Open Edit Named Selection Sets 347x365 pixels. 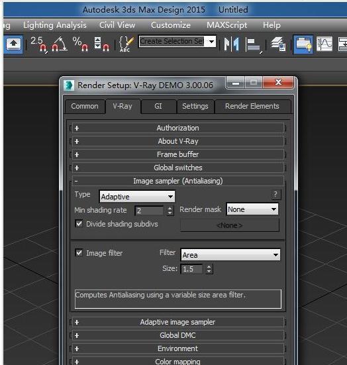(x=126, y=44)
